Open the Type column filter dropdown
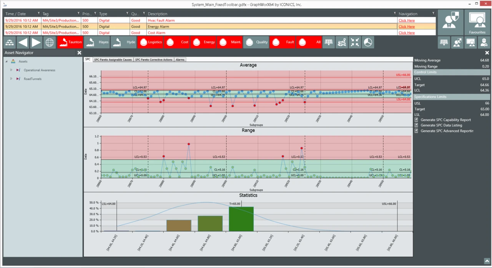Image resolution: width=492 pixels, height=268 pixels. click(127, 13)
